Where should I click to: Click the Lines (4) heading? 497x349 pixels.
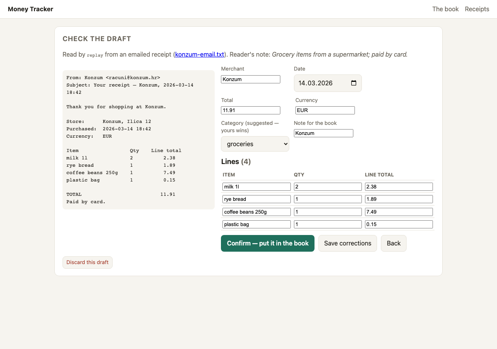(x=236, y=162)
